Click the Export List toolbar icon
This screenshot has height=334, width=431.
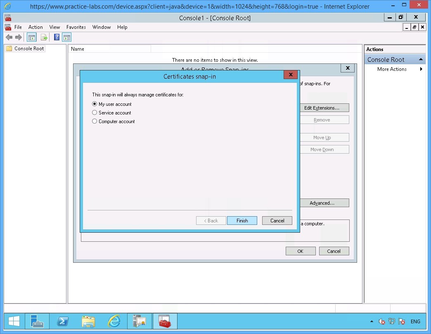[44, 37]
